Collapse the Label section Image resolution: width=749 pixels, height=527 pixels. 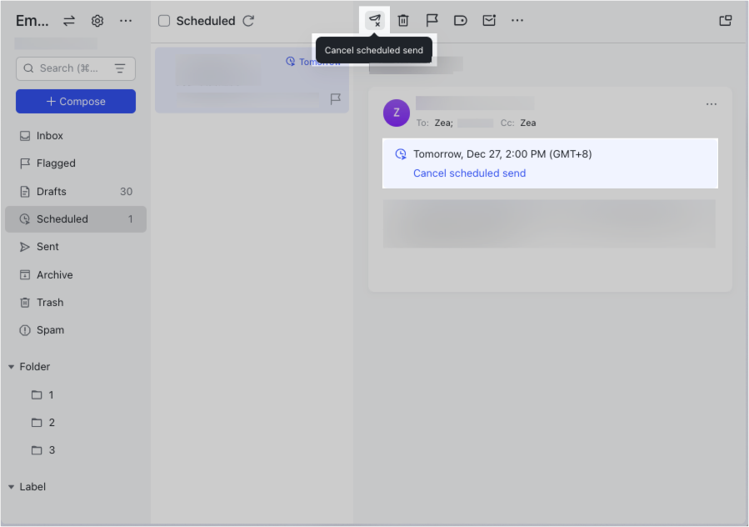[10, 486]
